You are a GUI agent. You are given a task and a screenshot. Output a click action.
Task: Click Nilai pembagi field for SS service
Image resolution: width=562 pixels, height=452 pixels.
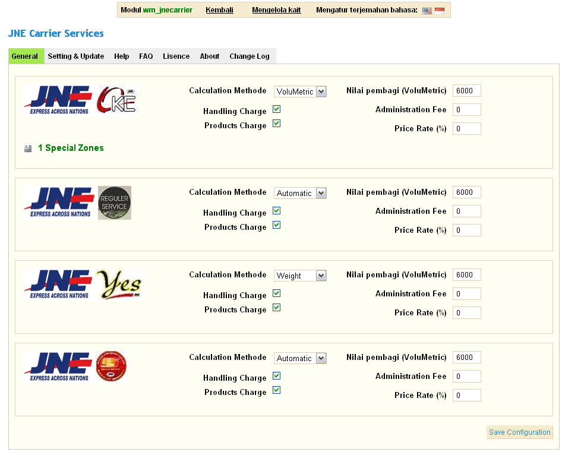(467, 357)
